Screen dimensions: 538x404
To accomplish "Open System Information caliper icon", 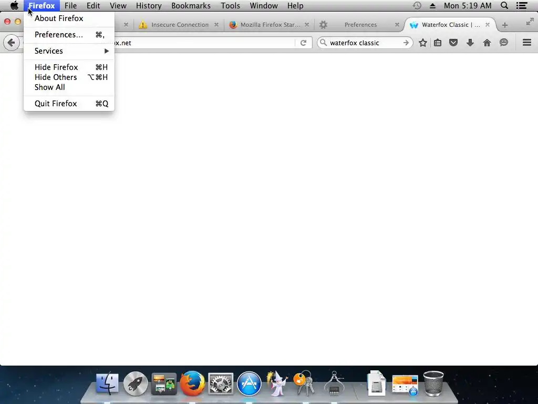I will coord(334,383).
